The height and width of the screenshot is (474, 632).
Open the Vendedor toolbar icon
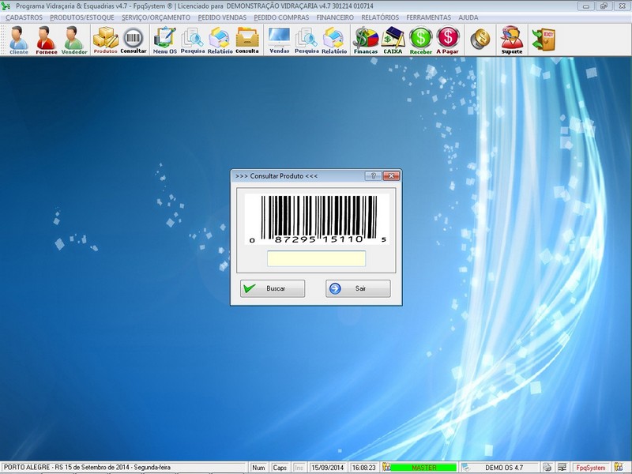(73, 39)
